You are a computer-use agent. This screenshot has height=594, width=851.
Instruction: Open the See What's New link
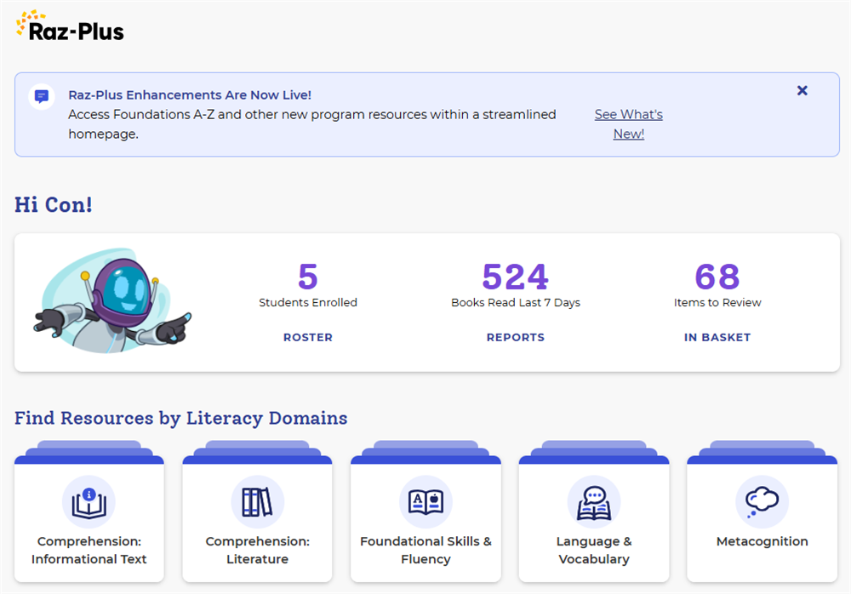coord(628,124)
